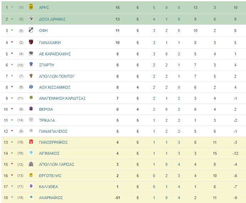Open the ΤΡΙΚΑΛΑ team link
This screenshot has width=246, height=203.
point(47,120)
